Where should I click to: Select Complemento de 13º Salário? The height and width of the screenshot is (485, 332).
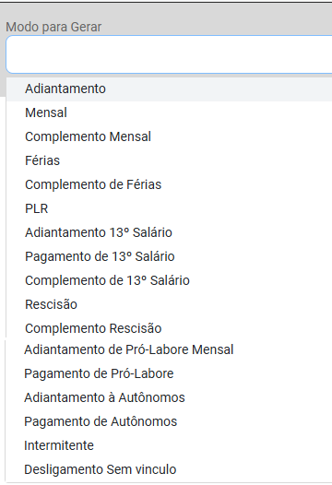(170, 280)
